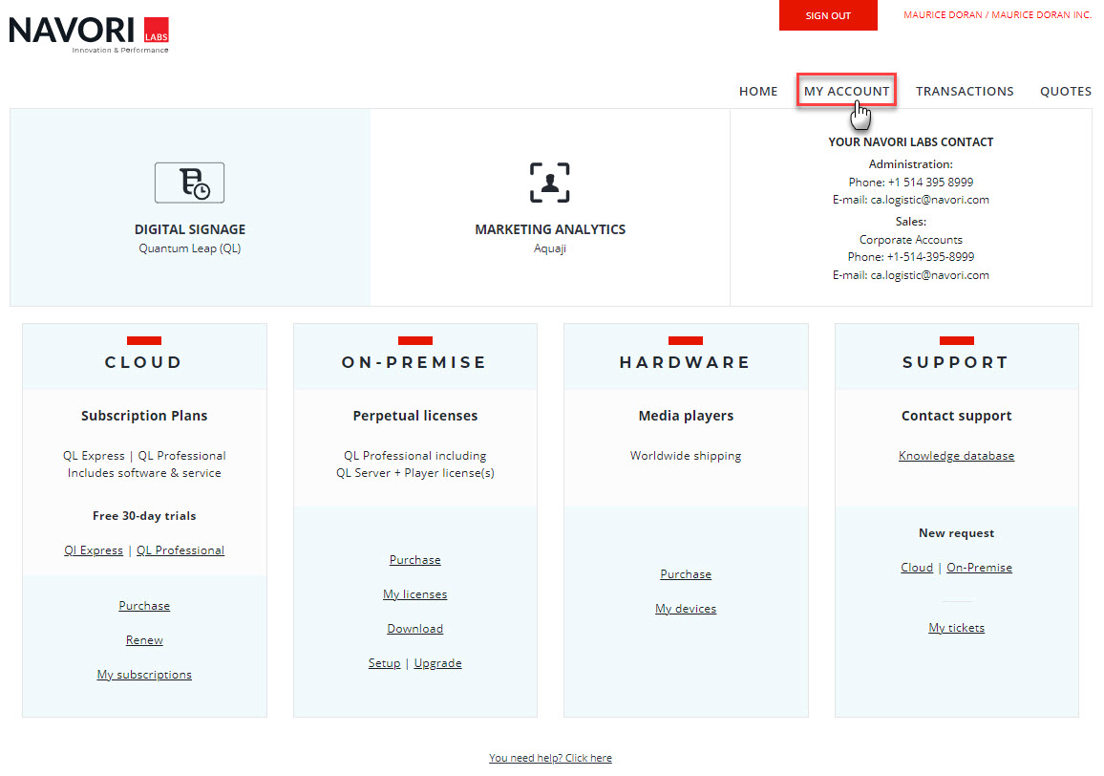Open the Digital Signage cart-clock icon
1104x776 pixels.
(189, 183)
